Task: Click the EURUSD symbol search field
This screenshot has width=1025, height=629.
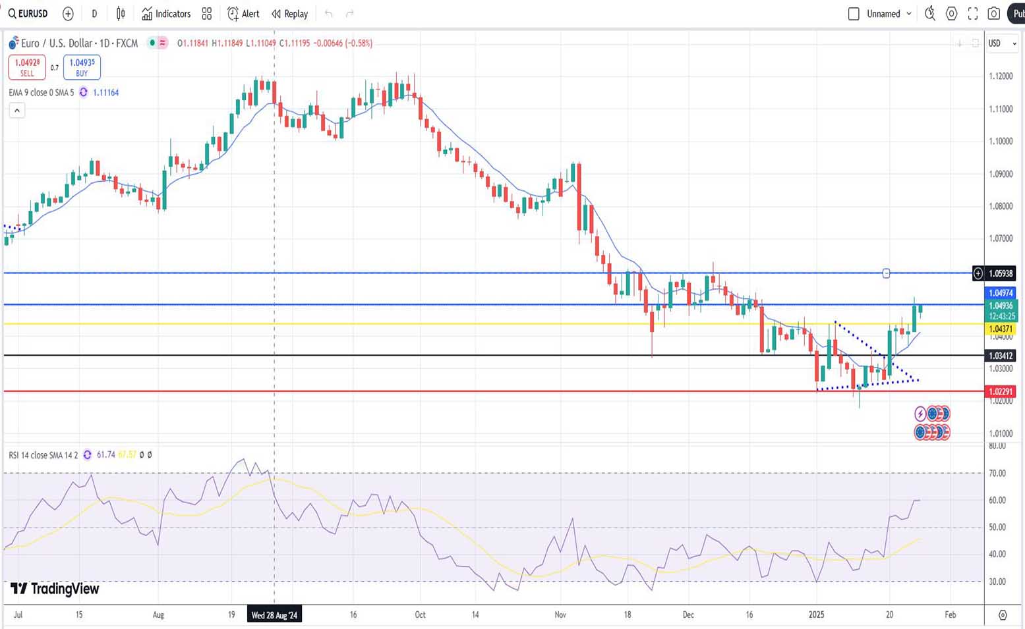Action: tap(28, 13)
